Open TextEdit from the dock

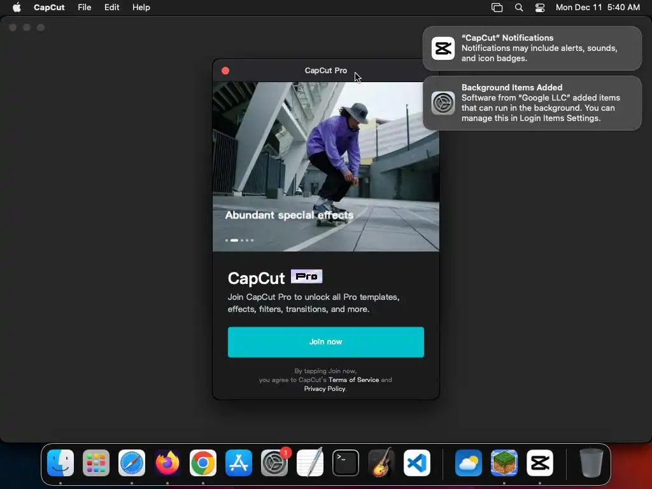tap(310, 463)
